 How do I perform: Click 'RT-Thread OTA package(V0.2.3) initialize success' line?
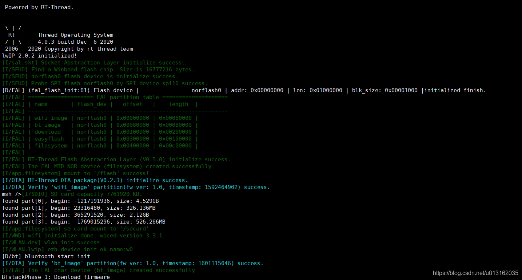(95, 180)
